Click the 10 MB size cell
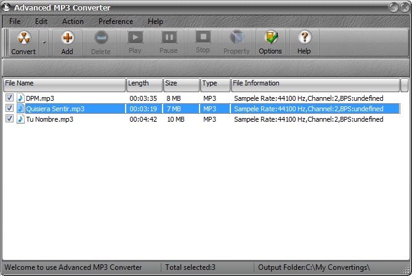The width and height of the screenshot is (412, 276). click(176, 119)
